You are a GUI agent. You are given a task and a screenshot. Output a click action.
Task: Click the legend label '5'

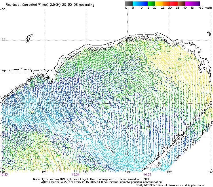[x=133, y=8]
